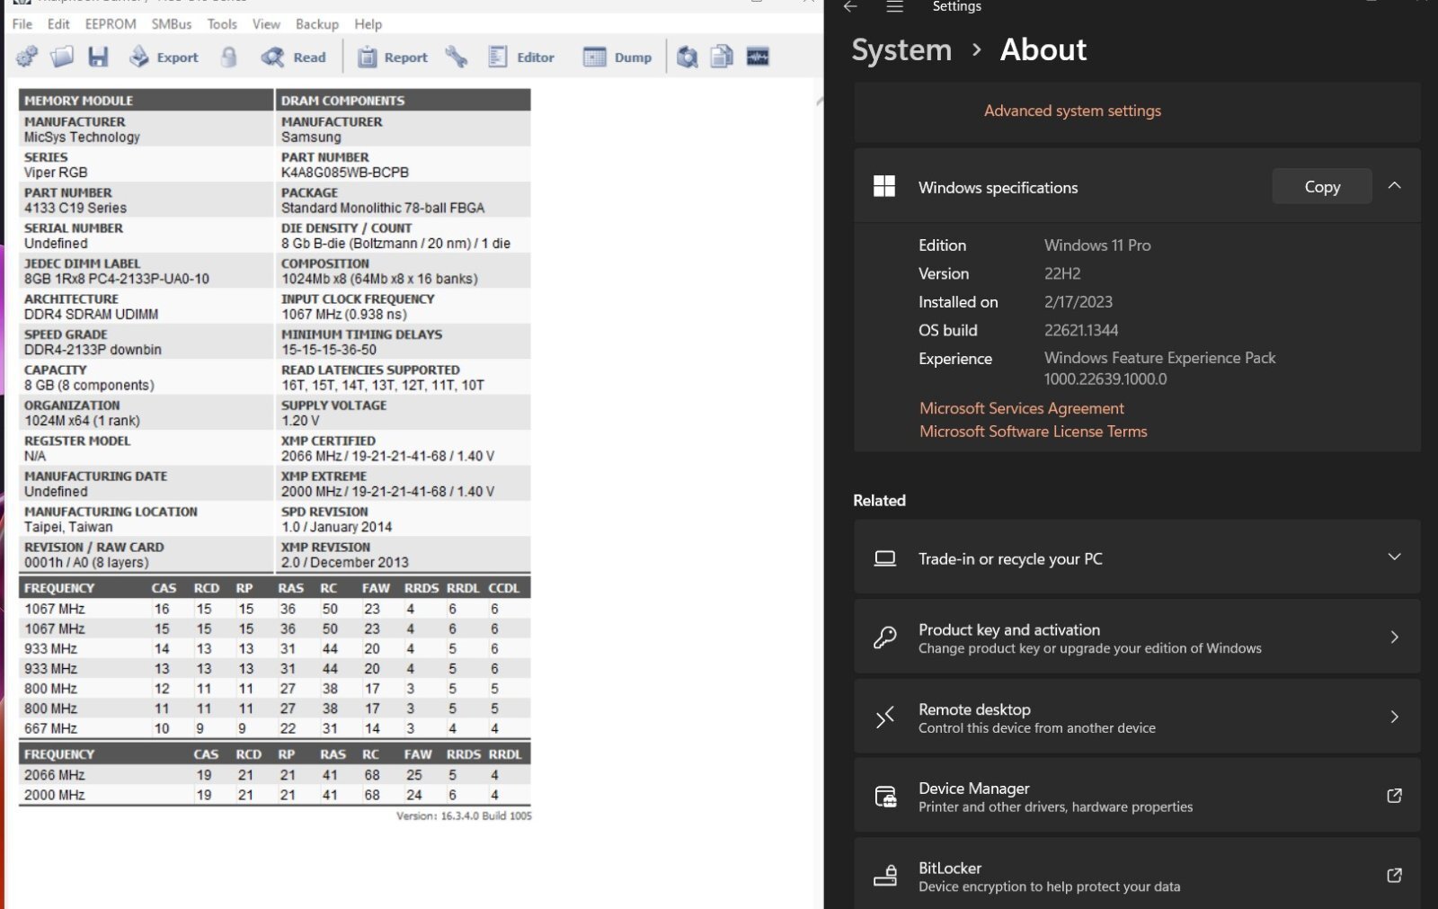Viewport: 1438px width, 909px height.
Task: Go back using the Settings back arrow
Action: 850,7
